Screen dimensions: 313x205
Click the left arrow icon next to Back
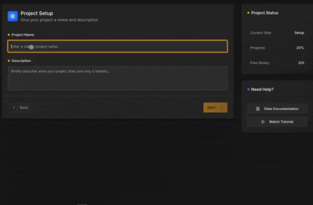click(14, 108)
